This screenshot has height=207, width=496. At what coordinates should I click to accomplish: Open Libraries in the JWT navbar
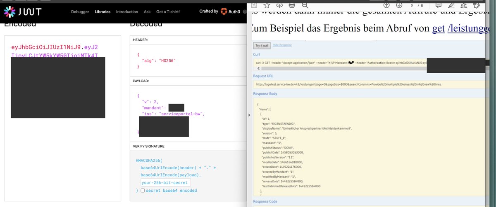click(103, 12)
